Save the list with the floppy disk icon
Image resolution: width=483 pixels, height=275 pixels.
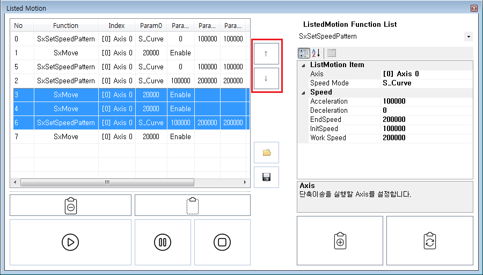(x=266, y=177)
